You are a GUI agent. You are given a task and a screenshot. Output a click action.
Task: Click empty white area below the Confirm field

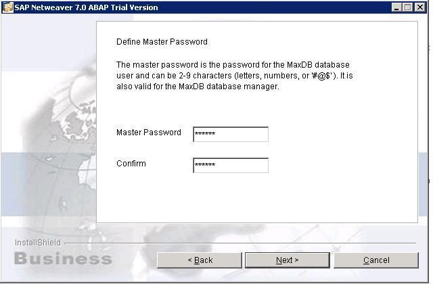pos(257,199)
